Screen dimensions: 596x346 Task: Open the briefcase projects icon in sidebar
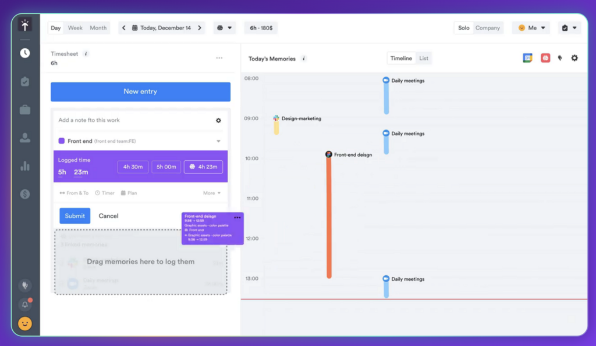(25, 110)
